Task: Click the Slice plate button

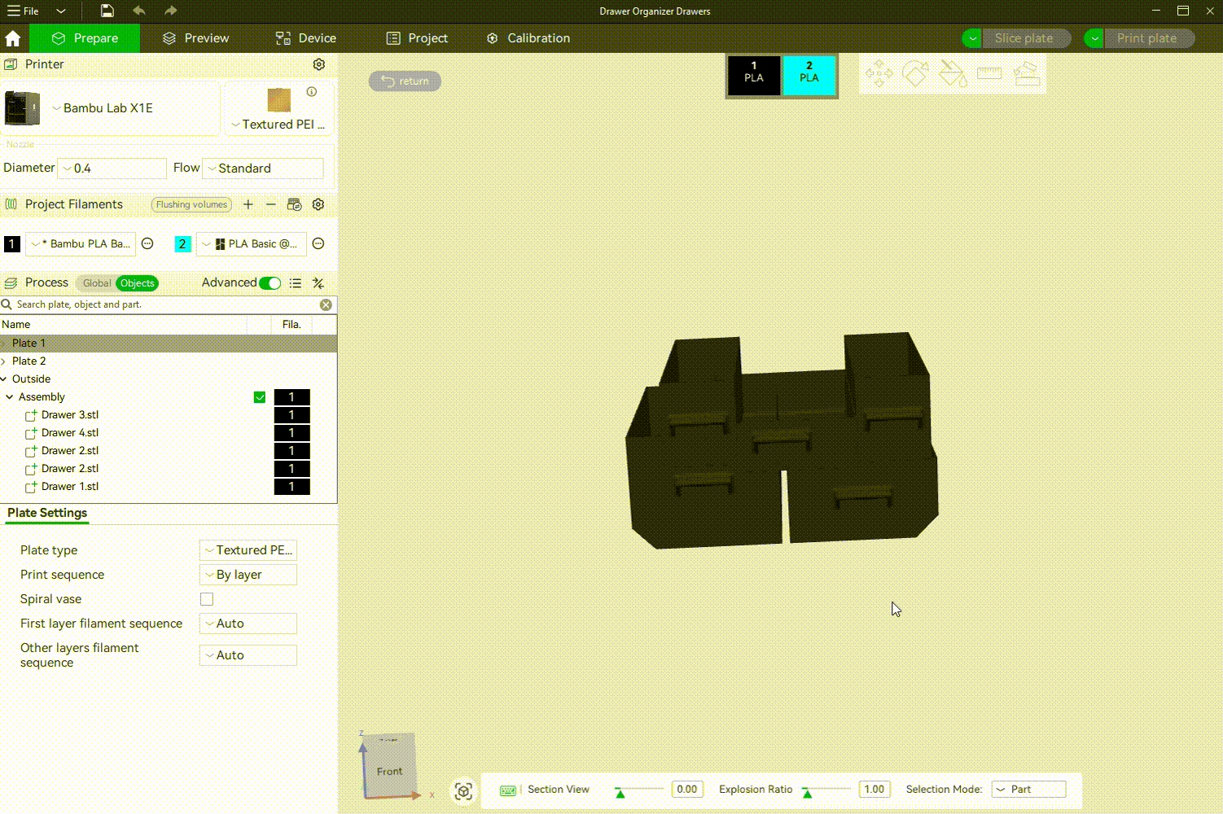Action: [x=1026, y=38]
